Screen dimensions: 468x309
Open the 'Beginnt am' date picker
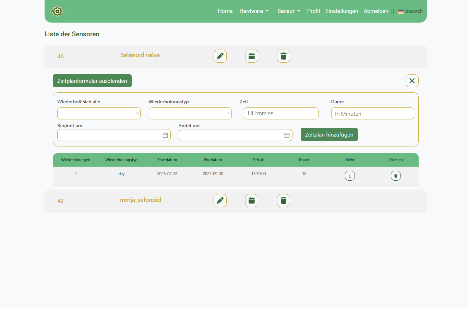tap(165, 135)
